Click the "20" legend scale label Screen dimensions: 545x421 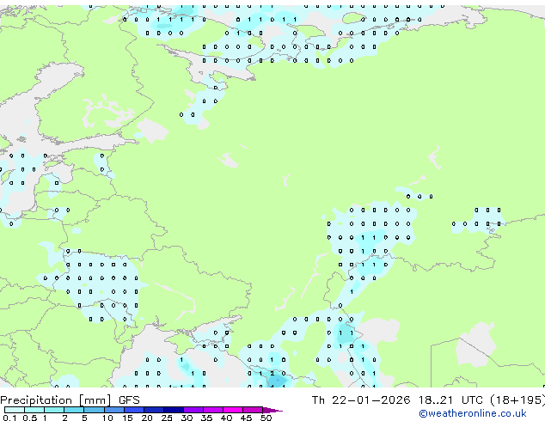pyautogui.click(x=147, y=418)
